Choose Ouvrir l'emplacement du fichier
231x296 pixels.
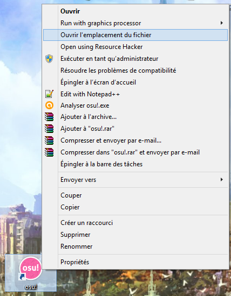point(135,35)
